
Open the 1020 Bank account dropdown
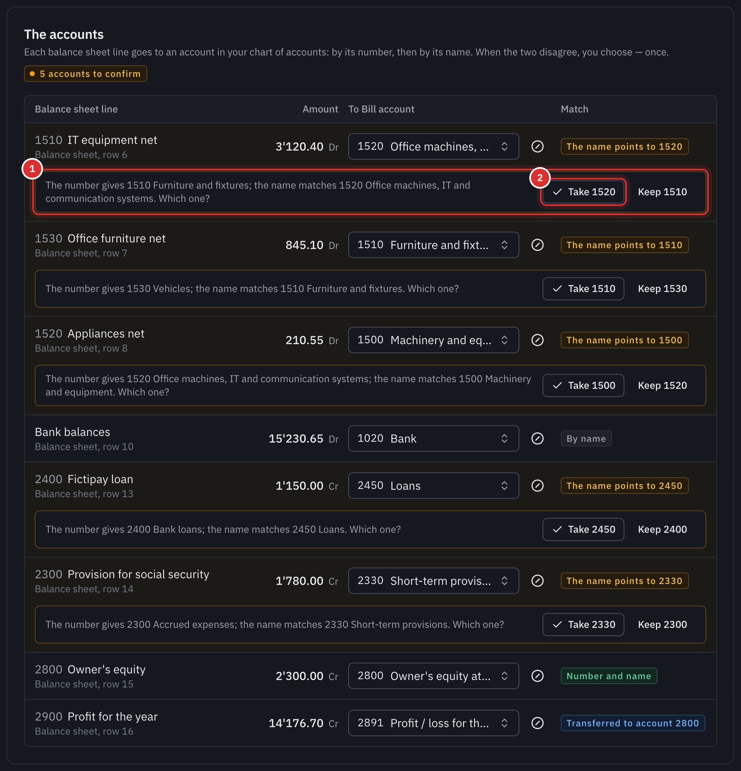coord(433,438)
